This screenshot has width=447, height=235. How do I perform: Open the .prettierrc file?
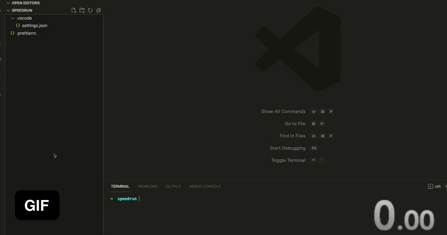(26, 33)
